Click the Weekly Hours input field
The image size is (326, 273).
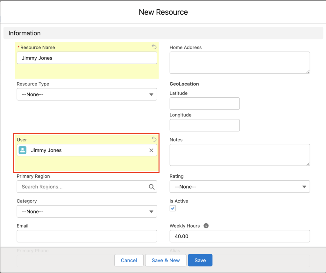(x=239, y=236)
